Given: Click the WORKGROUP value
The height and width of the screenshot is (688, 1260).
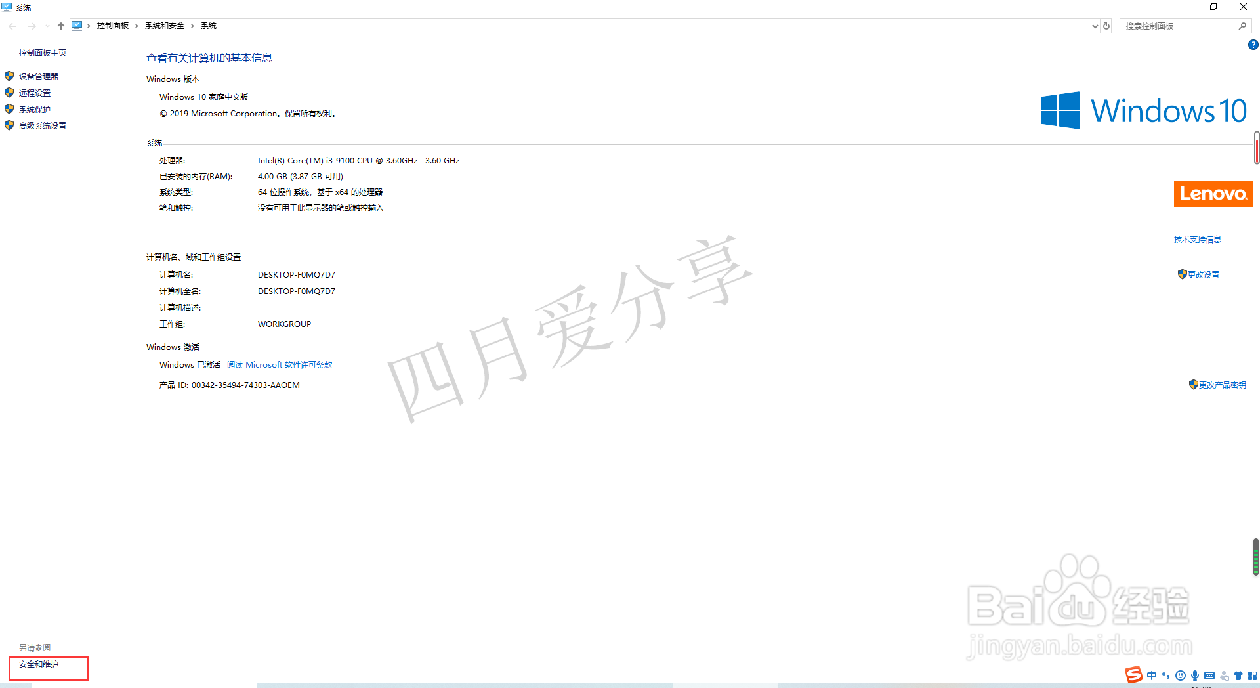Looking at the screenshot, I should coord(284,324).
